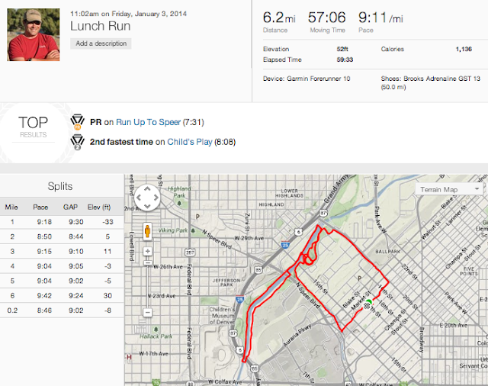
Task: Zoom out using the minus button
Action: click(x=147, y=312)
